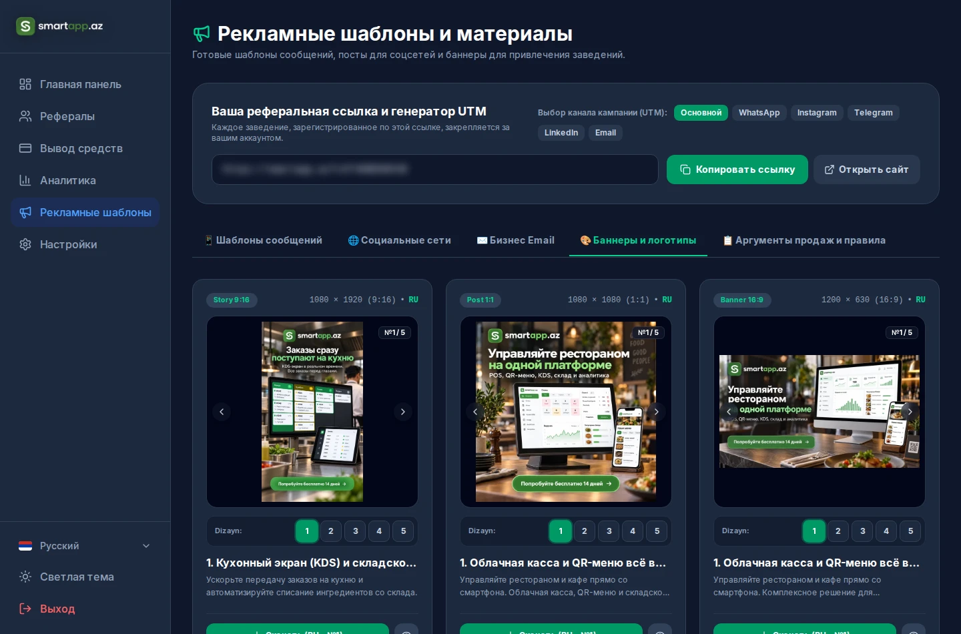Click the title "1. Кухонный экран (KDS) и складско..."
The height and width of the screenshot is (634, 961).
coord(311,563)
